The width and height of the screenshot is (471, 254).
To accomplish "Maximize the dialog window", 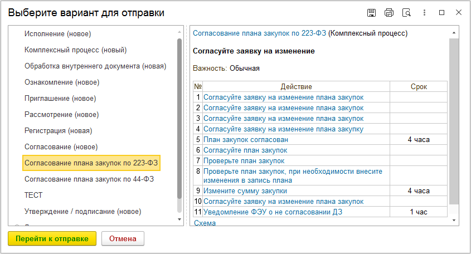I will coord(441,13).
